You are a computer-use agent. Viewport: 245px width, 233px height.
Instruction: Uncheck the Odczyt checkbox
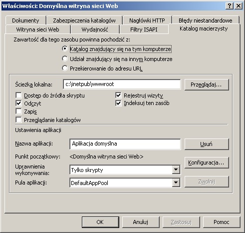coord(18,103)
